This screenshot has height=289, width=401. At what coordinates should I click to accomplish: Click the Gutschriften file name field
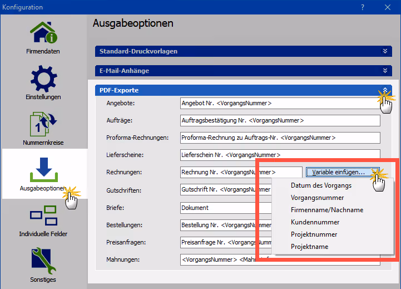tap(226, 189)
